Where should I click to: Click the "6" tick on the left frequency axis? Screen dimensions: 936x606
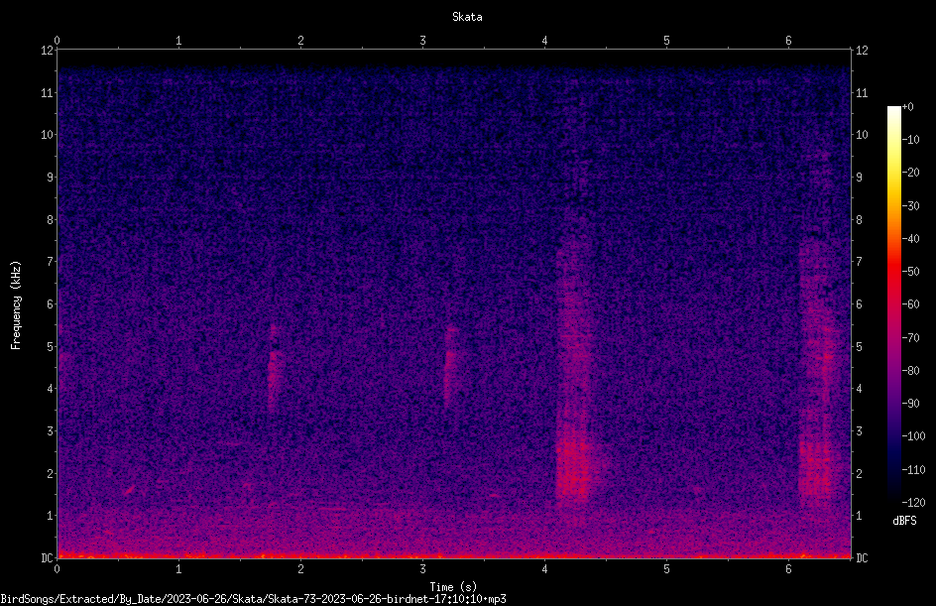click(x=51, y=303)
